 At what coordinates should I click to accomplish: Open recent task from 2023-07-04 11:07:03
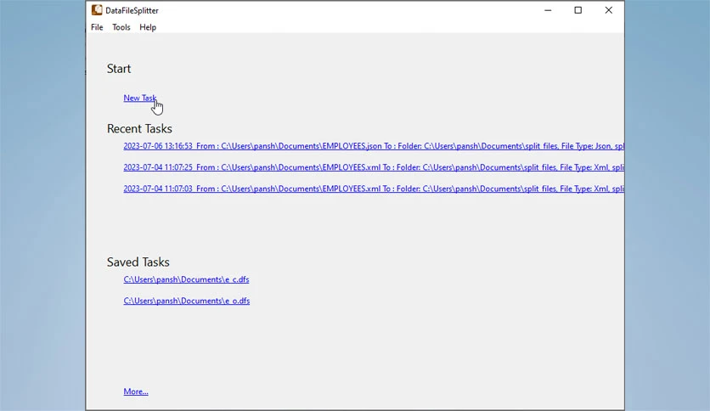coord(374,189)
